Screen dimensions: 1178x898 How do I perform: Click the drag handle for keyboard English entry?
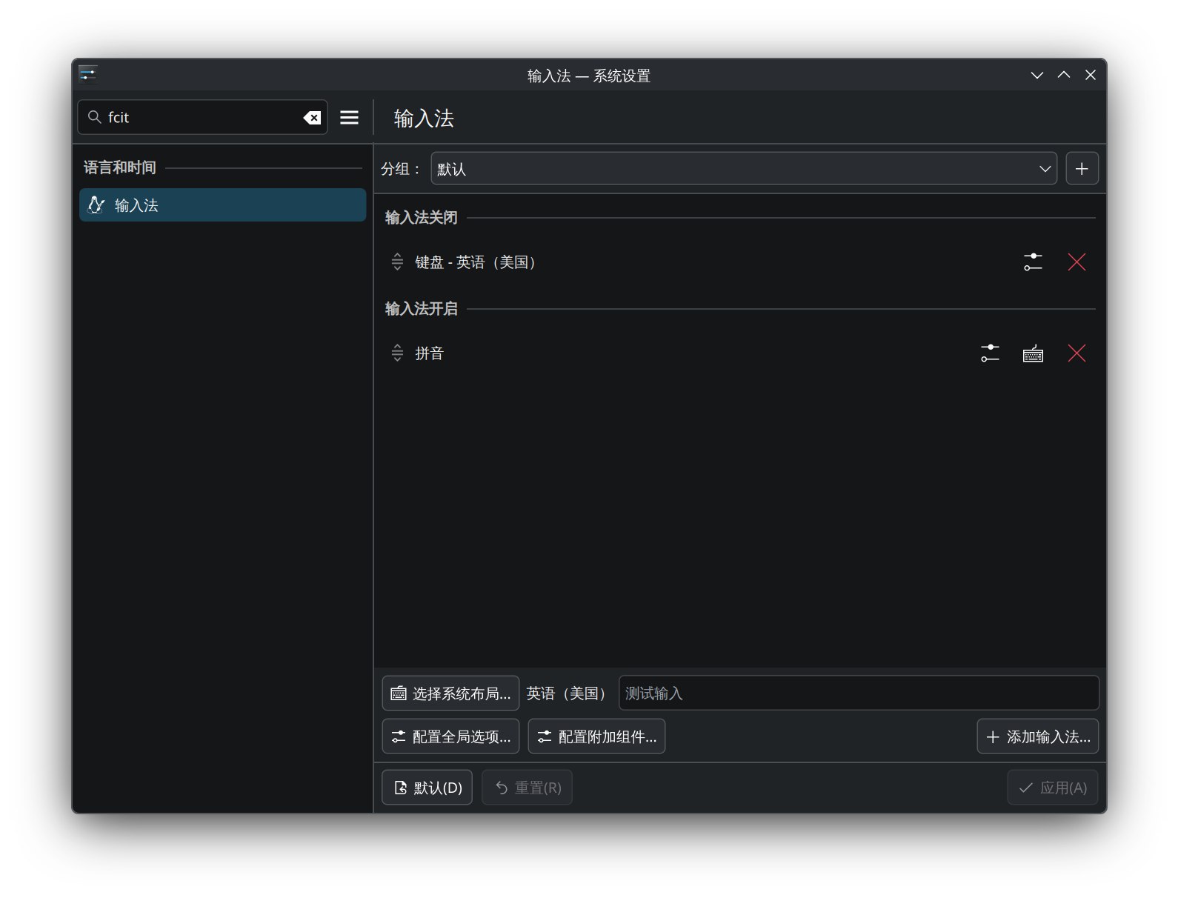click(x=397, y=262)
